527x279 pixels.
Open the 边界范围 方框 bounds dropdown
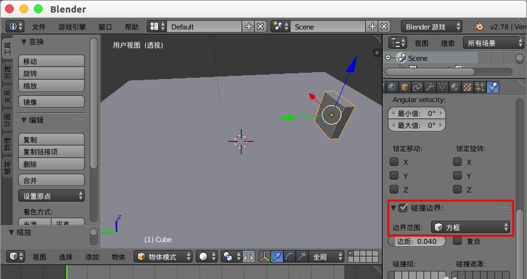pos(470,228)
